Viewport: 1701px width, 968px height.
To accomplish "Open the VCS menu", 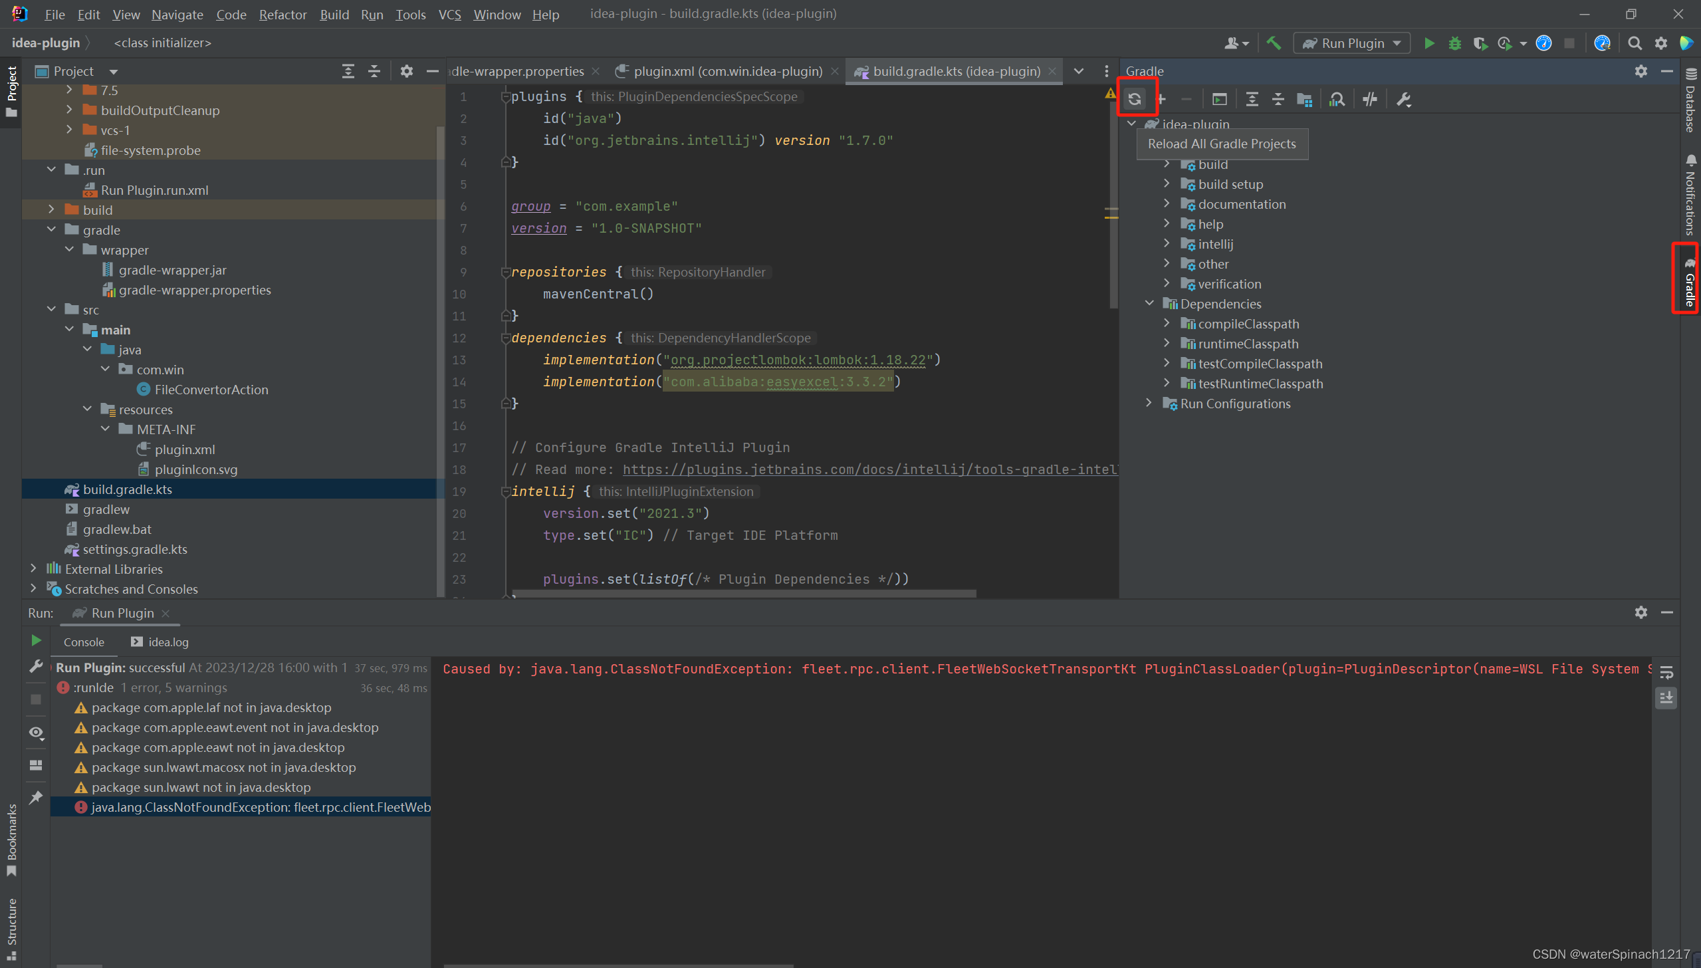I will pyautogui.click(x=450, y=14).
